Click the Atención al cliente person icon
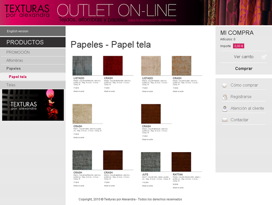 point(225,109)
